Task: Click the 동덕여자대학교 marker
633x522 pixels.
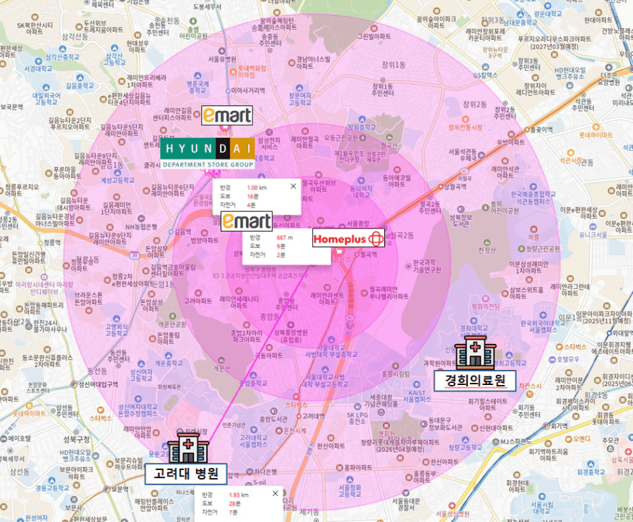Action: [x=361, y=180]
